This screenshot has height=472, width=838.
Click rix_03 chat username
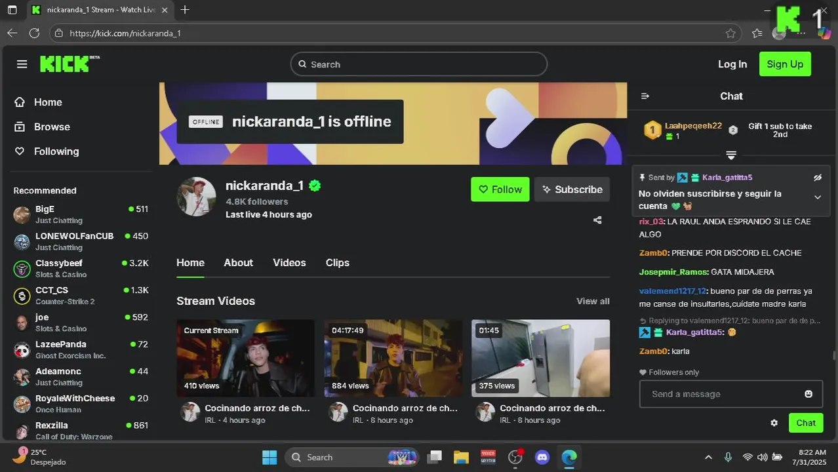651,222
